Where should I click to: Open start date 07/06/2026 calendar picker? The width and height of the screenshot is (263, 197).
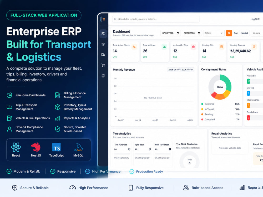(178, 33)
